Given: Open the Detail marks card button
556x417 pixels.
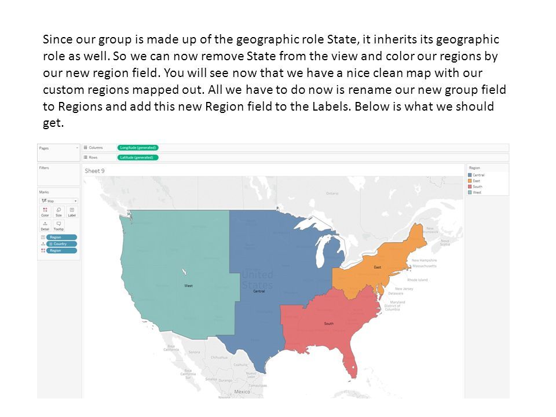Looking at the screenshot, I should [x=45, y=225].
